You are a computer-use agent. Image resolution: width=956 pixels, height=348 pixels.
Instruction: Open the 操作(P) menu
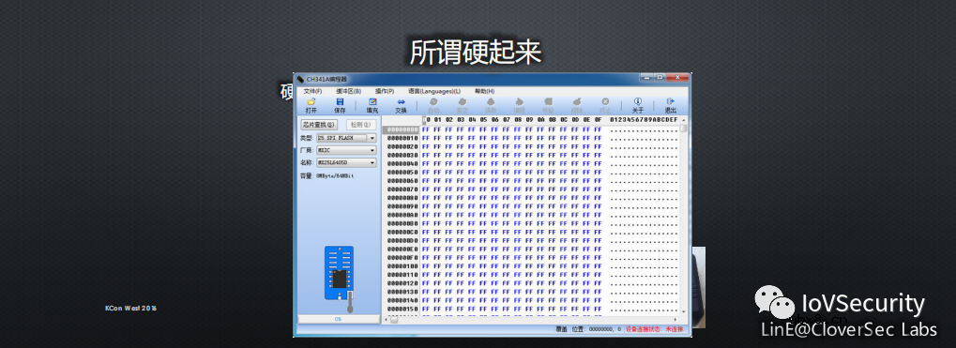click(x=384, y=91)
